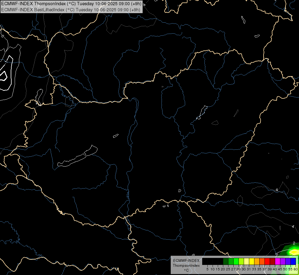This screenshot has width=299, height=275.
Task: Click legend scale value 10
Action: (213, 269)
